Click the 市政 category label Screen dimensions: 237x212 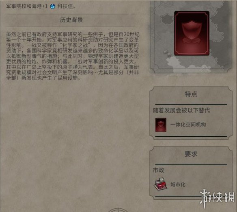(x=158, y=170)
